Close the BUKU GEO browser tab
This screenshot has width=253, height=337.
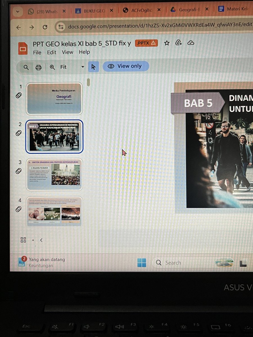pos(111,11)
